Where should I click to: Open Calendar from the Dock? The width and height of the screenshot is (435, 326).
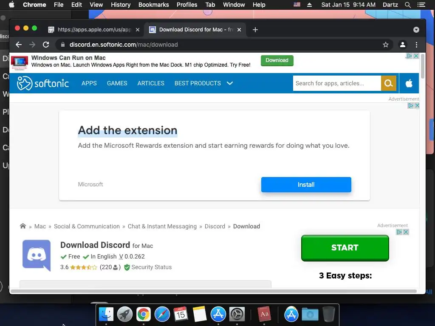(181, 314)
